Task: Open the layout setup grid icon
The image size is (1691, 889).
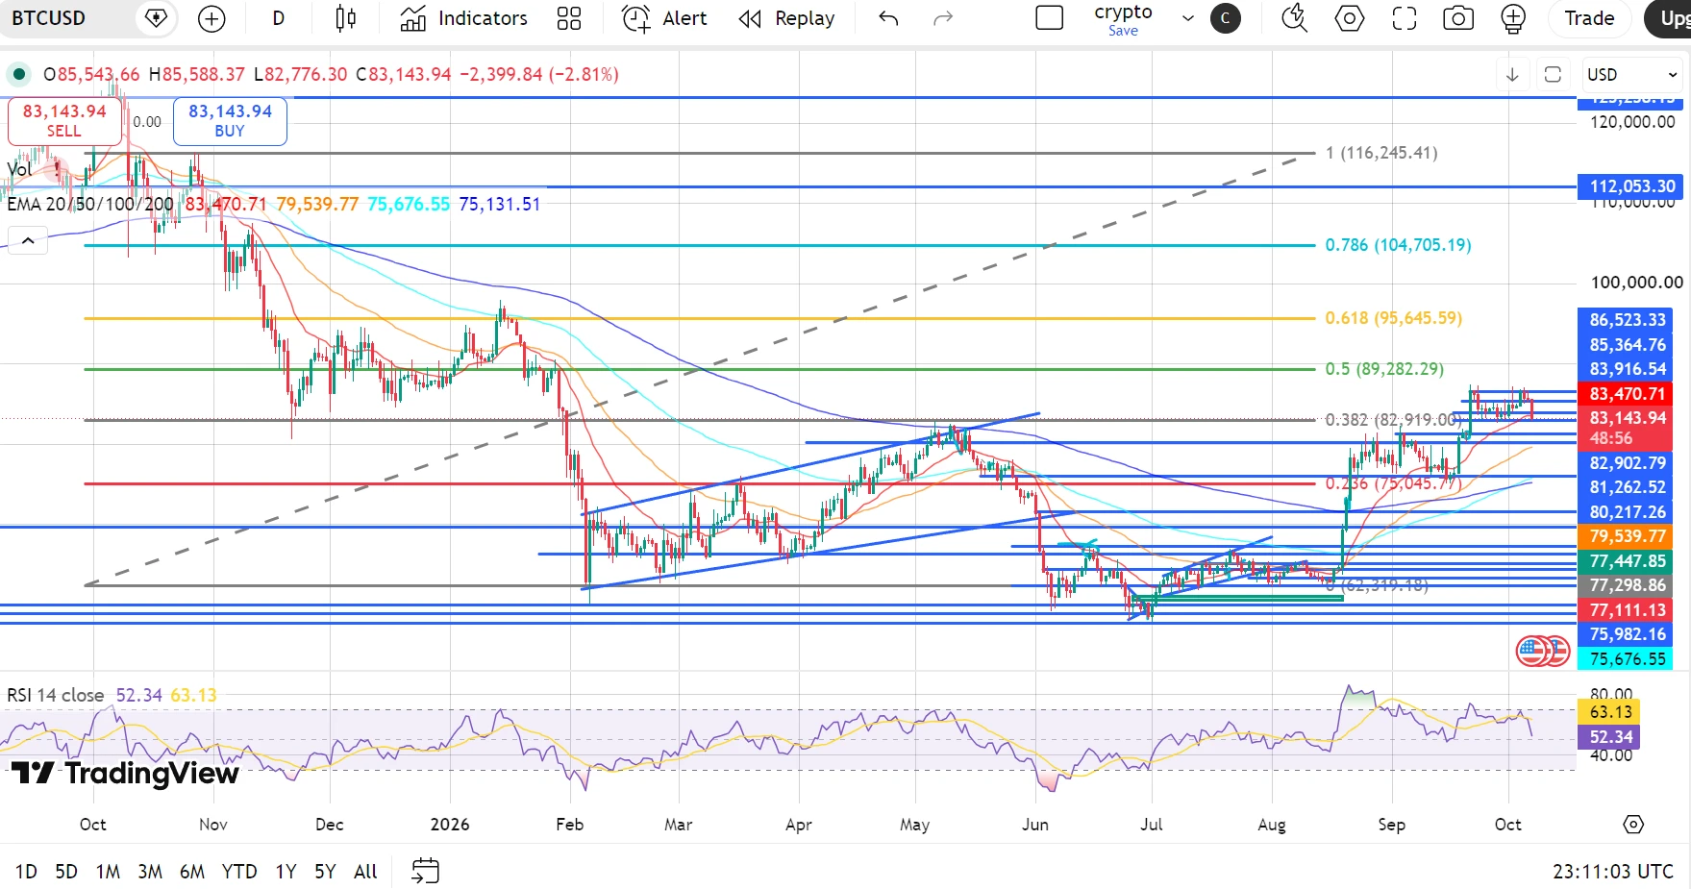Action: coord(569,18)
